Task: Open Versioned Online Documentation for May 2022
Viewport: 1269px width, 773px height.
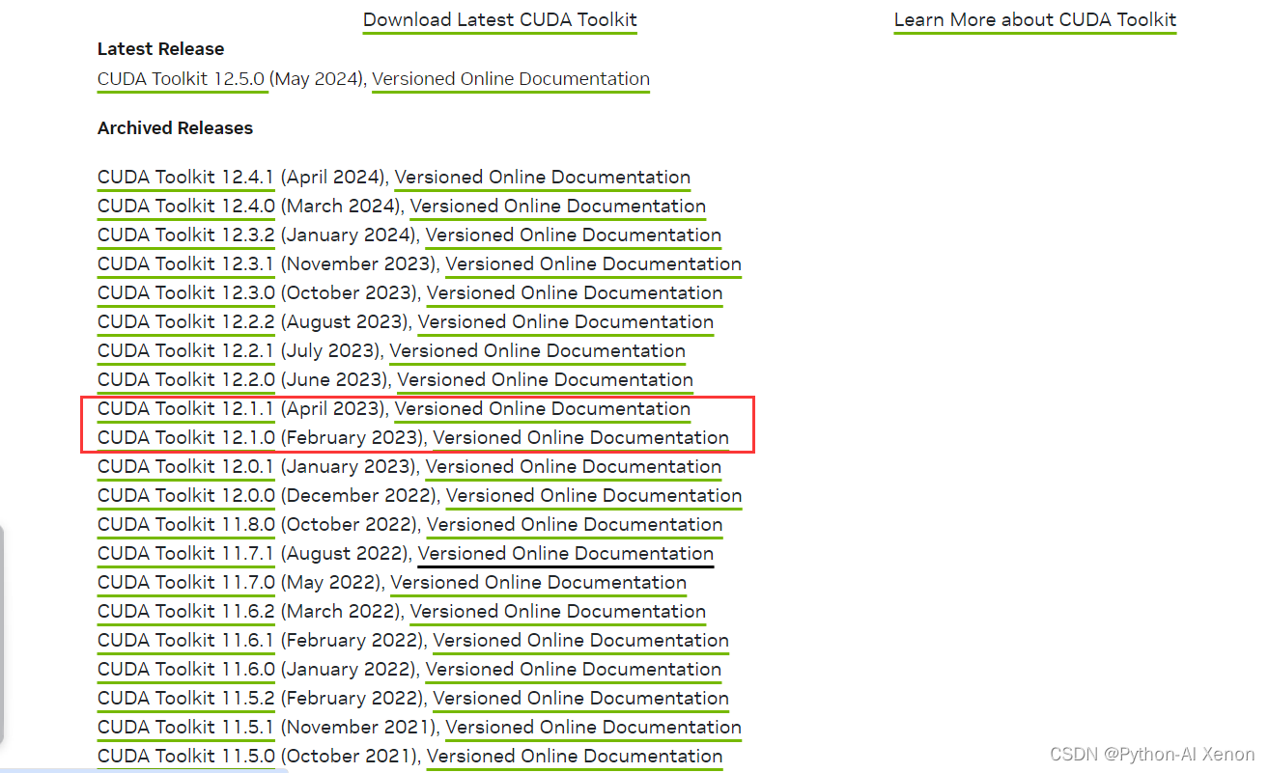Action: click(x=539, y=583)
